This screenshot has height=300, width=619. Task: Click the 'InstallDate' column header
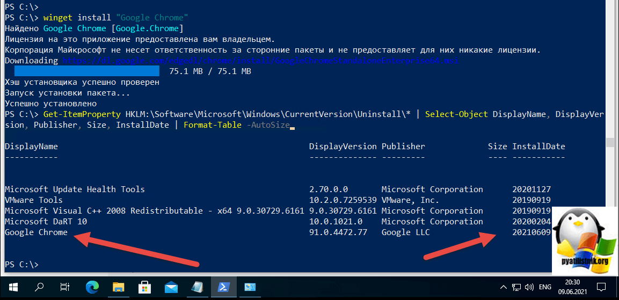click(539, 147)
